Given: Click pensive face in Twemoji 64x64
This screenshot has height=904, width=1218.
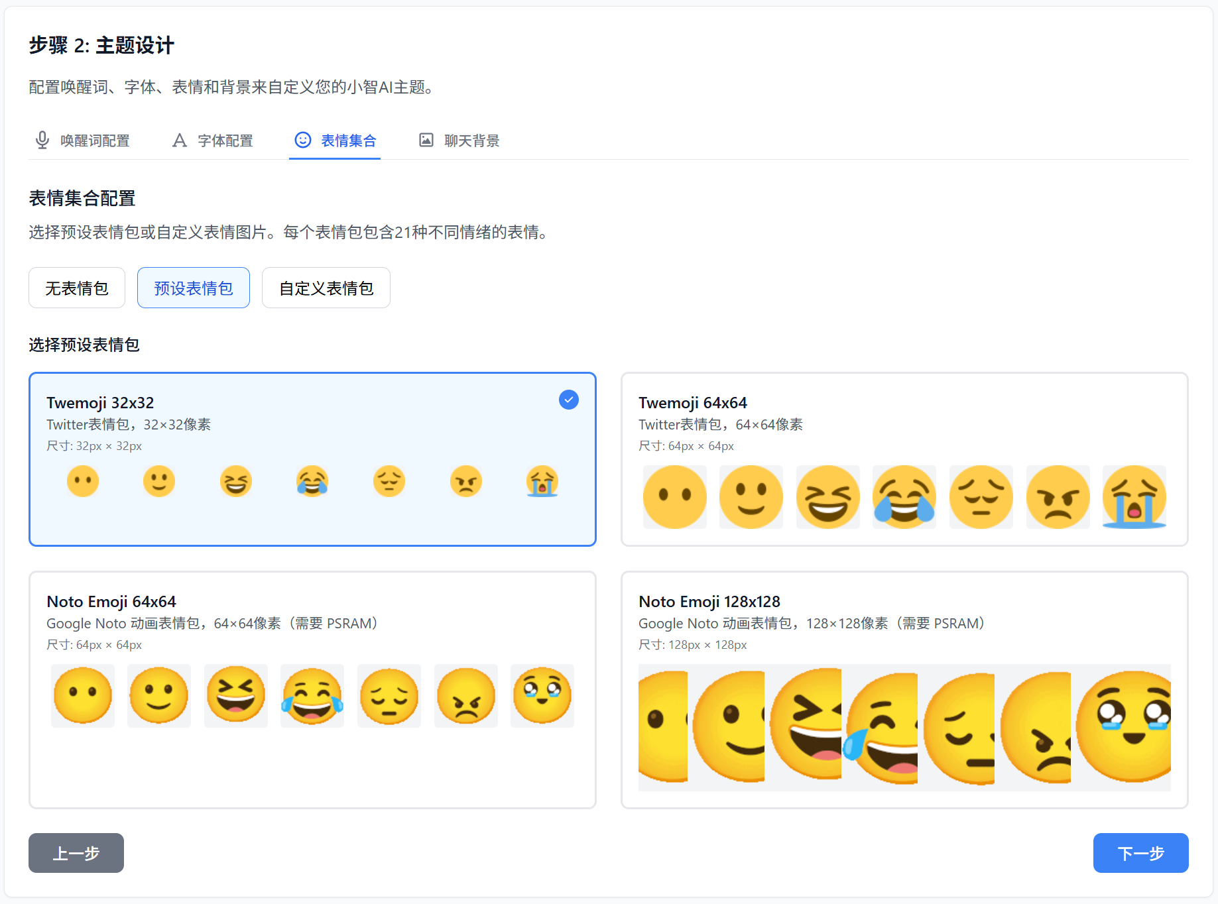Looking at the screenshot, I should pyautogui.click(x=981, y=497).
